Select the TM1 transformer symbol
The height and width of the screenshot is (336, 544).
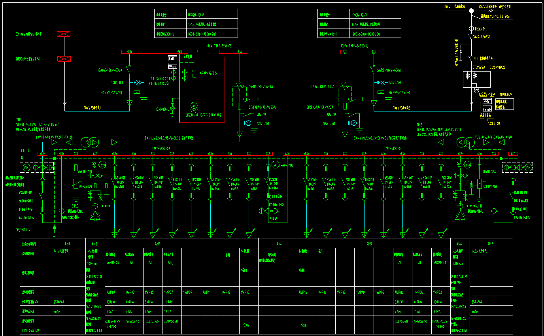tap(89, 142)
